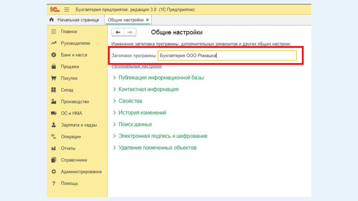Click the Покупки shopping cart icon
358x201 pixels.
(54, 78)
